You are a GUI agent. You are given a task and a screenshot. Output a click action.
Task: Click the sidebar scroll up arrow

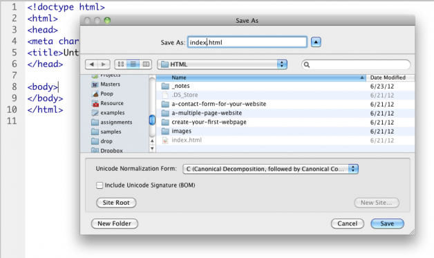click(152, 141)
